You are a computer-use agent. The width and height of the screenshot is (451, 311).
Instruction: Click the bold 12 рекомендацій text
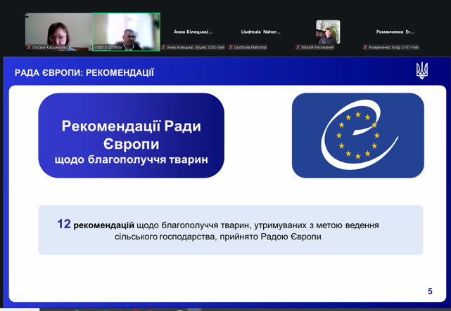point(96,225)
